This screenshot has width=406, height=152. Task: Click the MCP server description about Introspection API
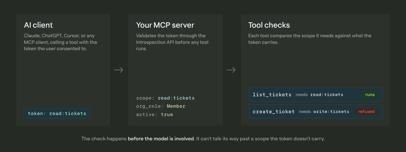click(x=172, y=42)
